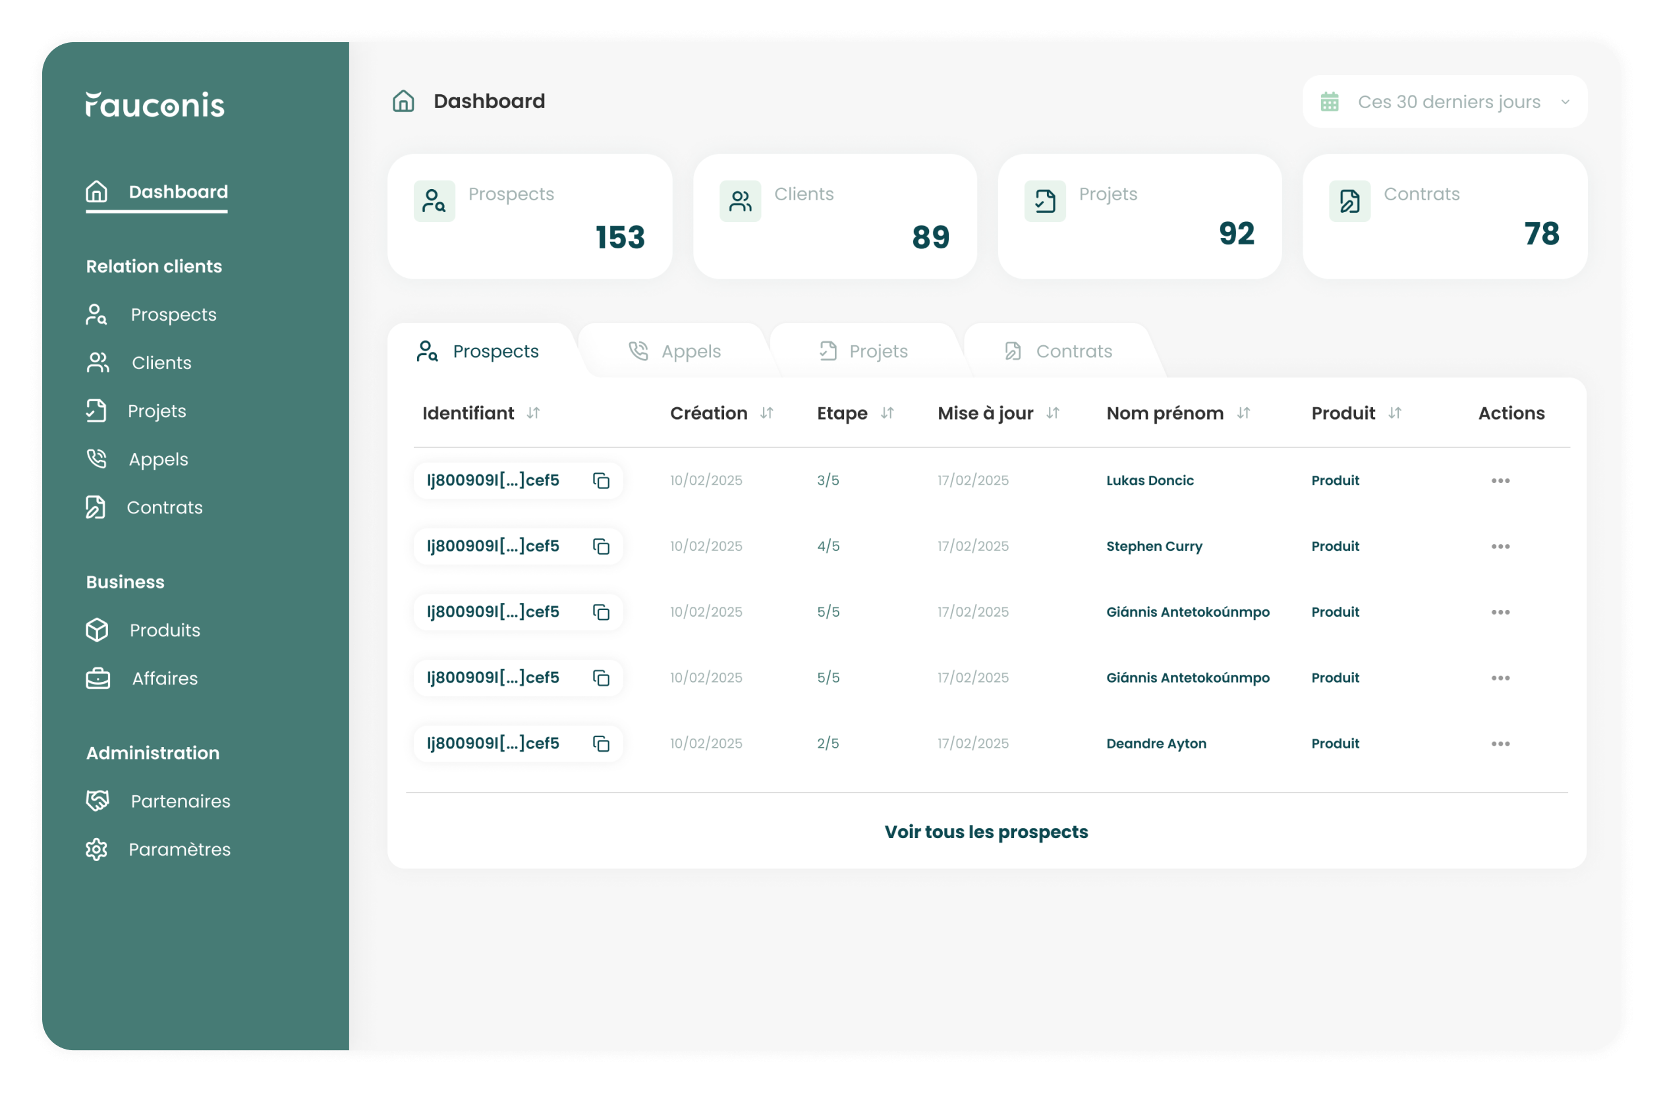Select the Affaires briefcase icon
Screen dimensions: 1663x1093
(x=97, y=678)
